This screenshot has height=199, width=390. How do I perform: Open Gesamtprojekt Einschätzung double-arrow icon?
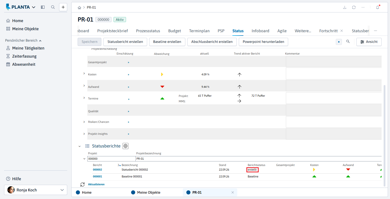[129, 62]
